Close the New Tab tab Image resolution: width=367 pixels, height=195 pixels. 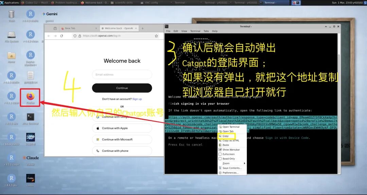click(x=96, y=28)
